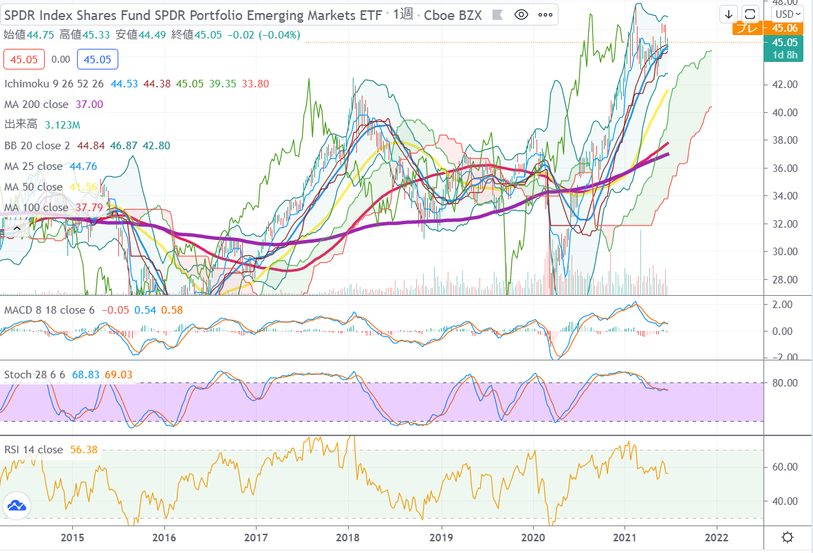813x553 pixels.
Task: Select the RSI 14 close legend
Action: pyautogui.click(x=33, y=450)
